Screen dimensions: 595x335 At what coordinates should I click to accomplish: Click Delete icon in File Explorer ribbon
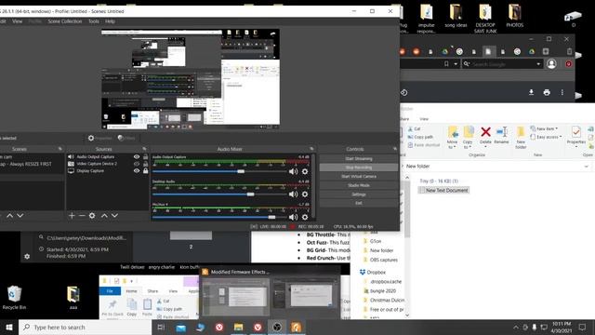pyautogui.click(x=485, y=136)
